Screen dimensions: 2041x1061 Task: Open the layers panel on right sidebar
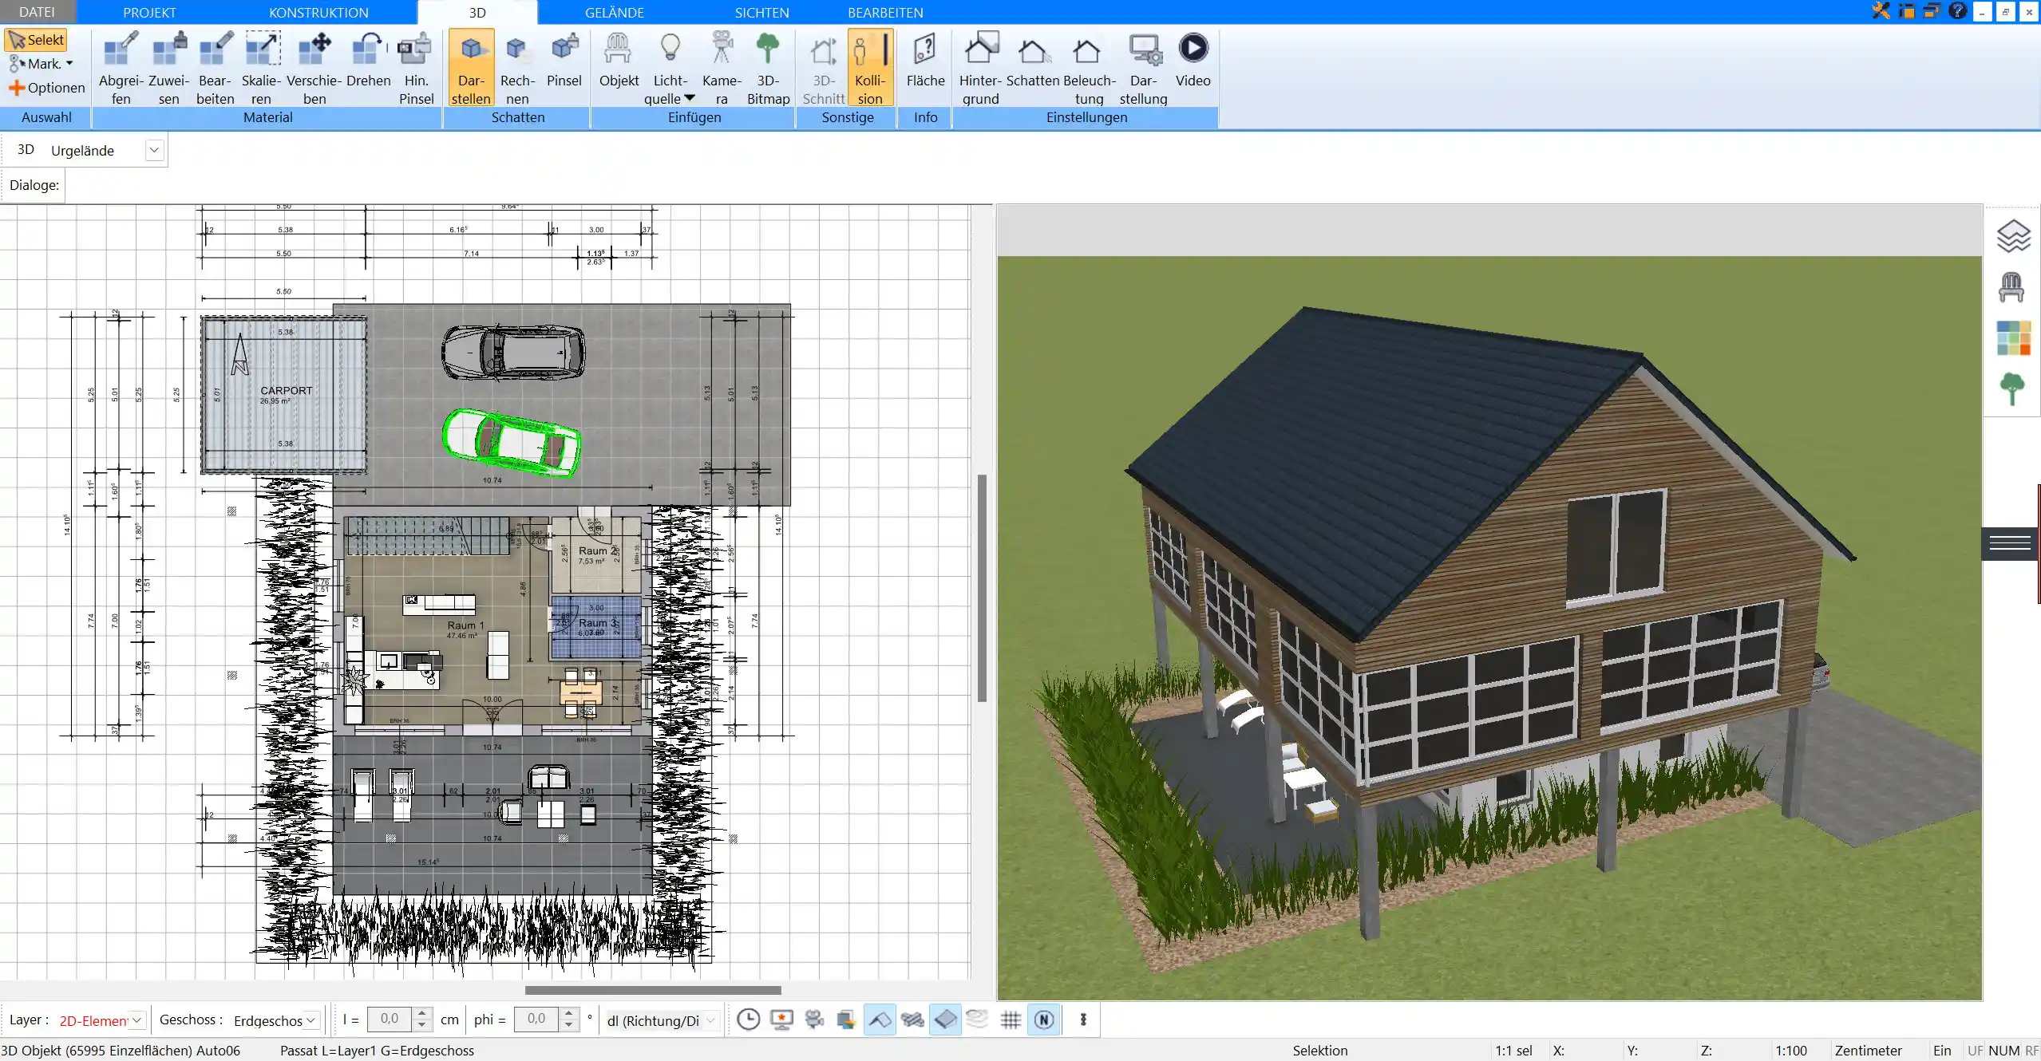2012,236
